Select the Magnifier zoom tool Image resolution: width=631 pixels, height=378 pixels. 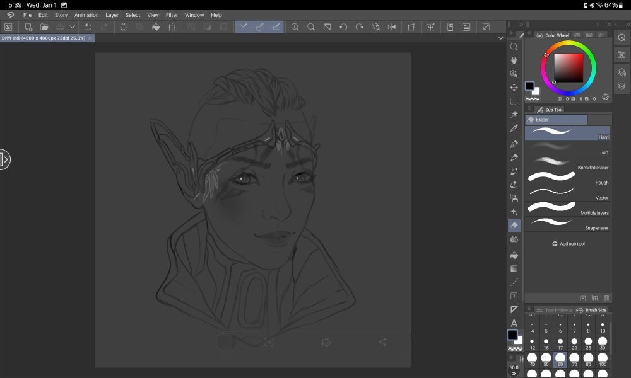[514, 47]
